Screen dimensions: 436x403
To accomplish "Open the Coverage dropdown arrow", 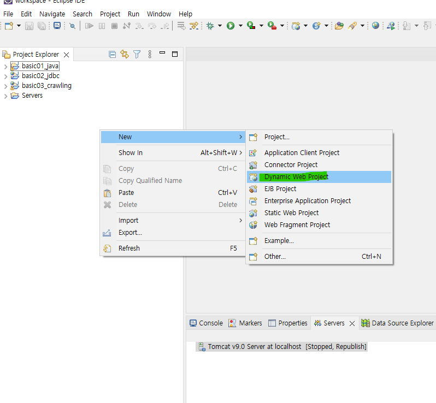I will (x=261, y=26).
